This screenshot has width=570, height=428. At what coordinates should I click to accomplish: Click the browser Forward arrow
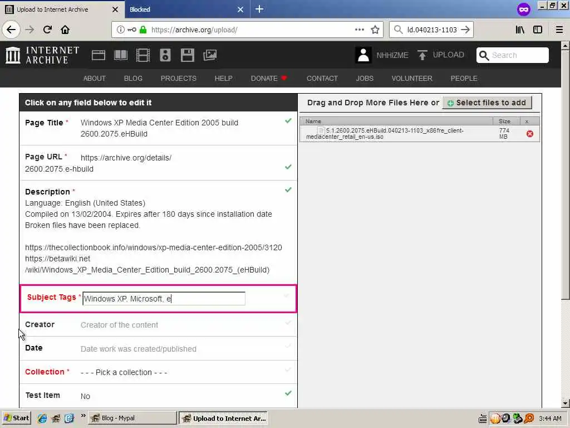[x=30, y=30]
